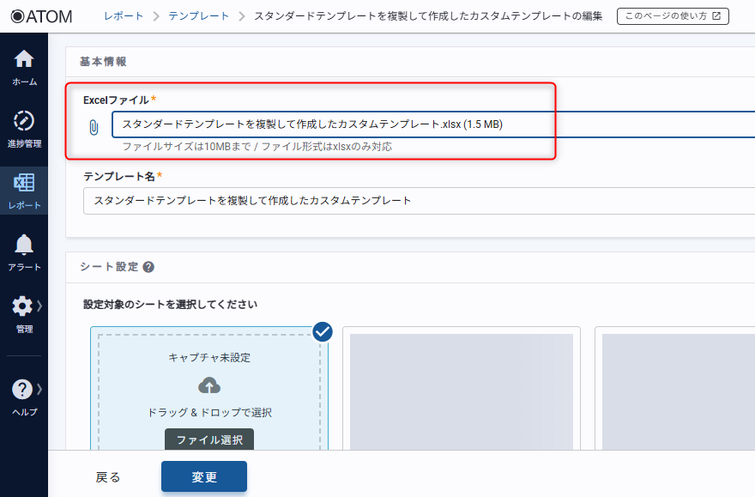Open このページの使い方 guide button

[672, 16]
